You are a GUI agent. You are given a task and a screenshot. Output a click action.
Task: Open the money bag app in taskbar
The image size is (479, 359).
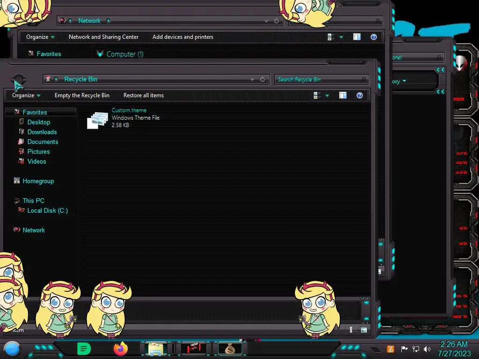pos(230,349)
